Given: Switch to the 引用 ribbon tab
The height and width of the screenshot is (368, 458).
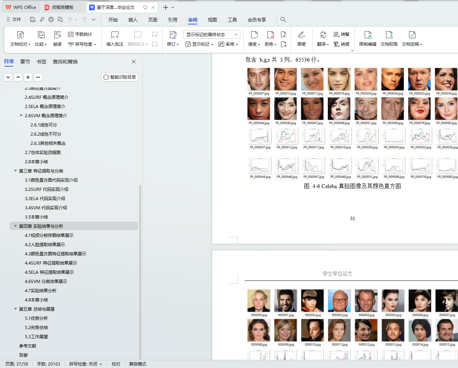Looking at the screenshot, I should coord(173,20).
